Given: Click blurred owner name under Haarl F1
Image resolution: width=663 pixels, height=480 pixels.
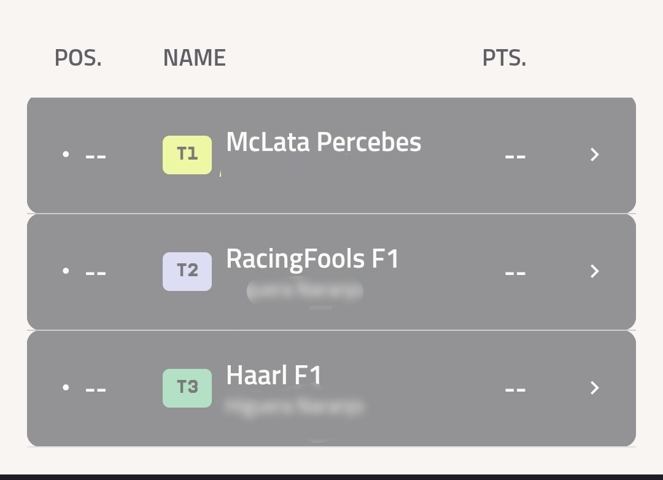Looking at the screenshot, I should [x=295, y=406].
